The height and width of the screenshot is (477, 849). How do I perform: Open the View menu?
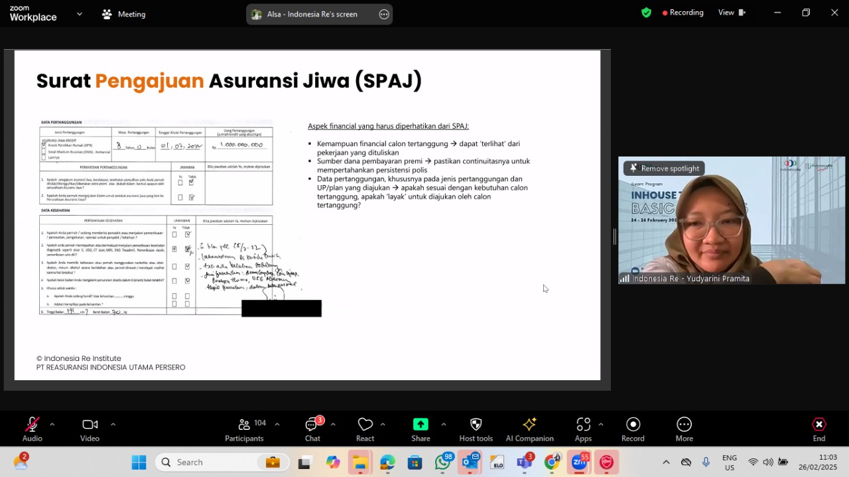click(732, 13)
